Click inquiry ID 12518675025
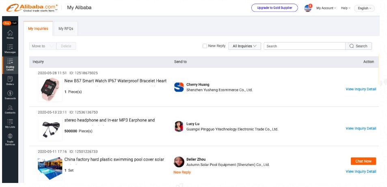This screenshot has height=187, width=387. (x=84, y=73)
